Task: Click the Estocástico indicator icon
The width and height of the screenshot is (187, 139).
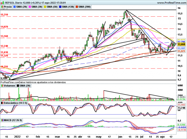Action: coord(2,102)
